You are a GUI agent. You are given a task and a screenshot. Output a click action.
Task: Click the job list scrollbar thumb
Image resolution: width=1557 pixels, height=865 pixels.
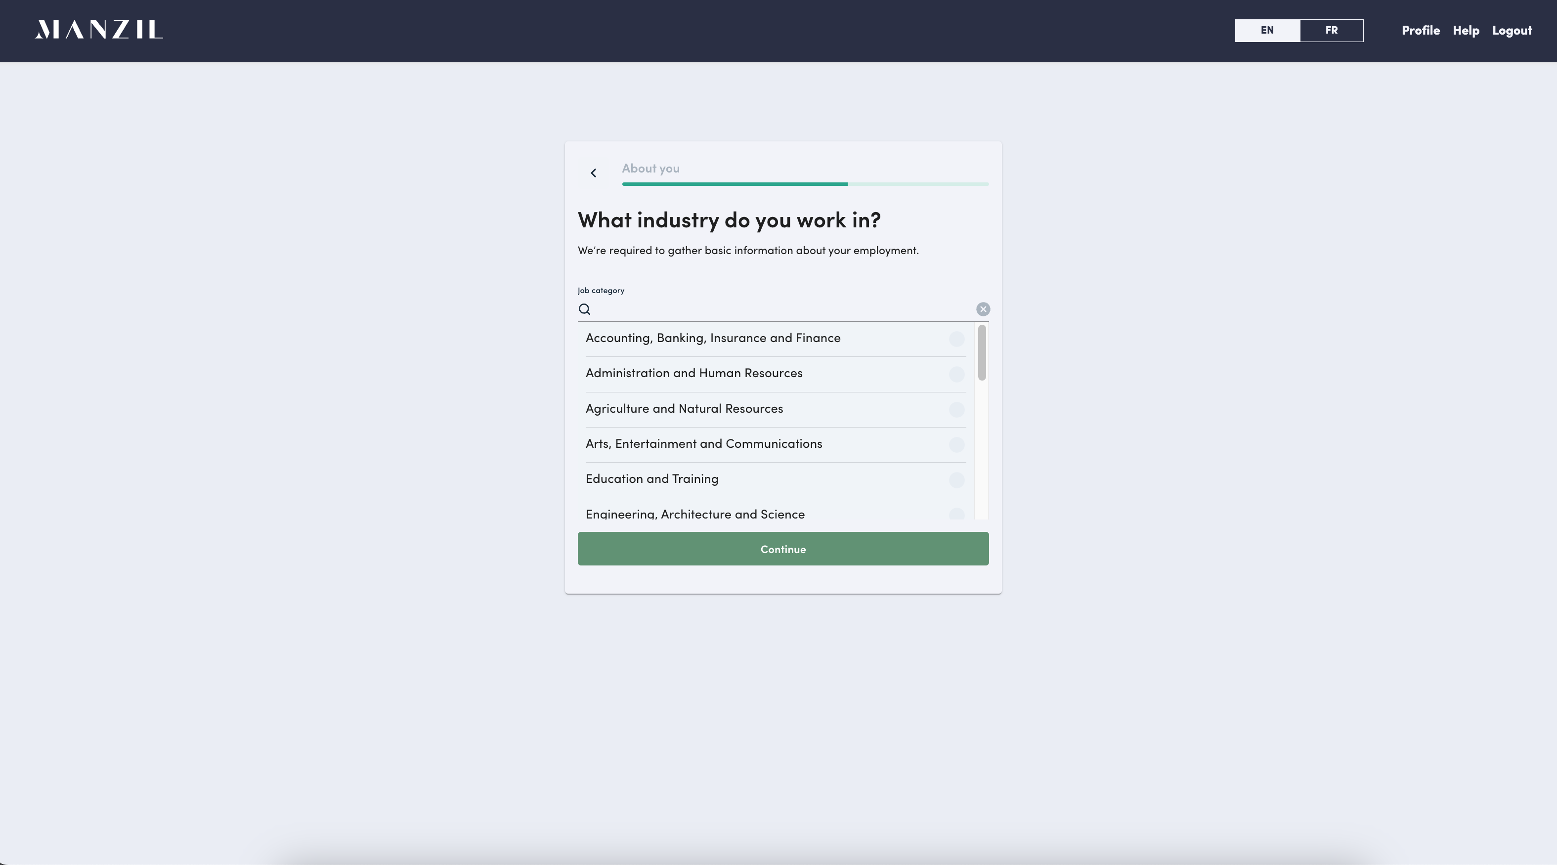pyautogui.click(x=982, y=352)
